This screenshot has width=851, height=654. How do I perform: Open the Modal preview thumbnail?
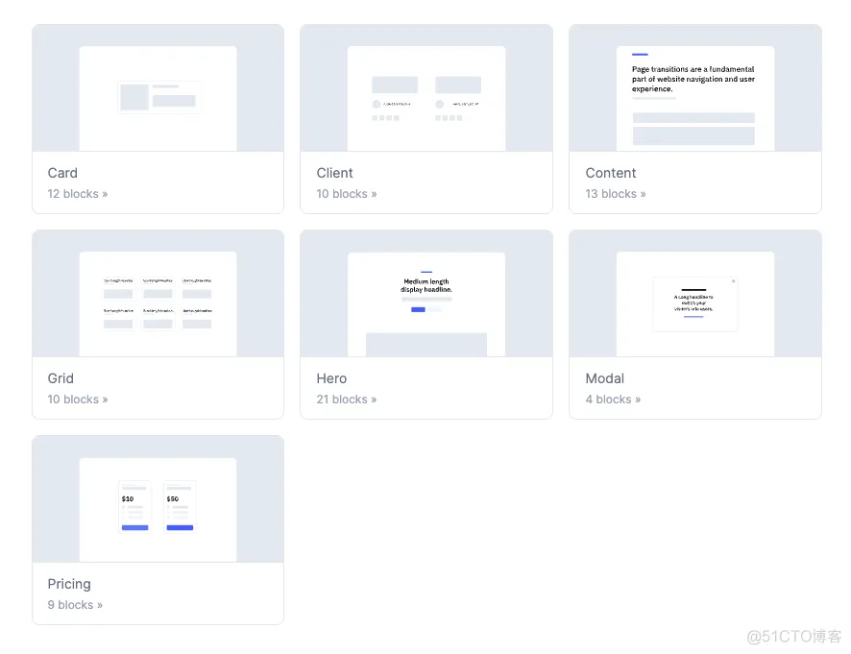tap(695, 294)
